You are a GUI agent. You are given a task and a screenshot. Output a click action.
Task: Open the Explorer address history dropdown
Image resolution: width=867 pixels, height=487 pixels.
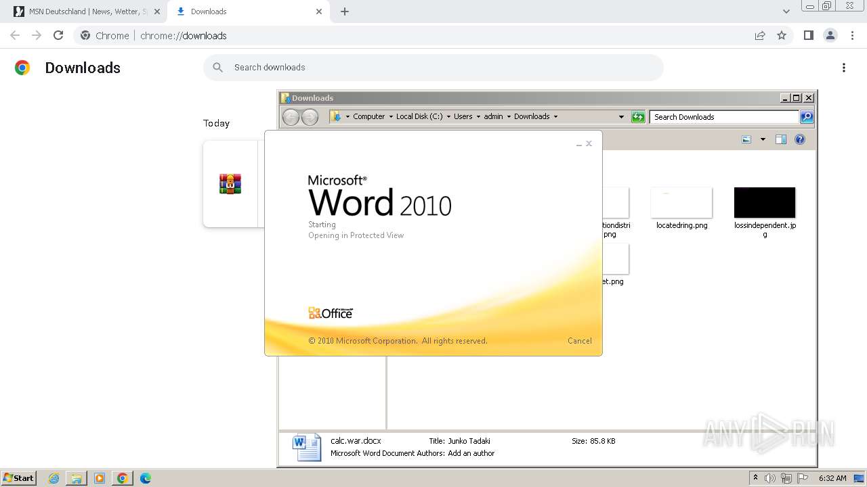pyautogui.click(x=621, y=117)
